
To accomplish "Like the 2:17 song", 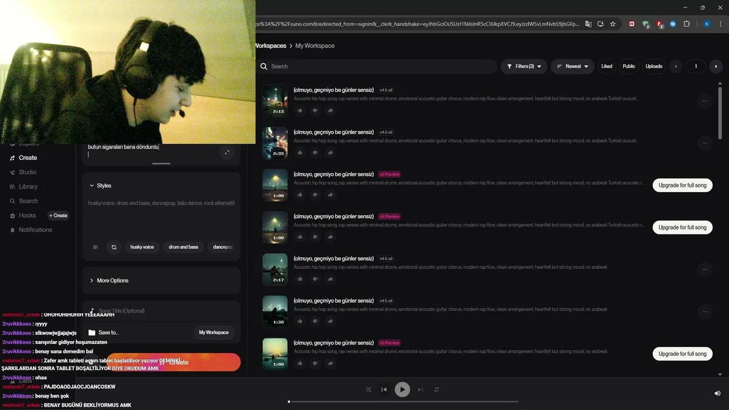I will 300,279.
